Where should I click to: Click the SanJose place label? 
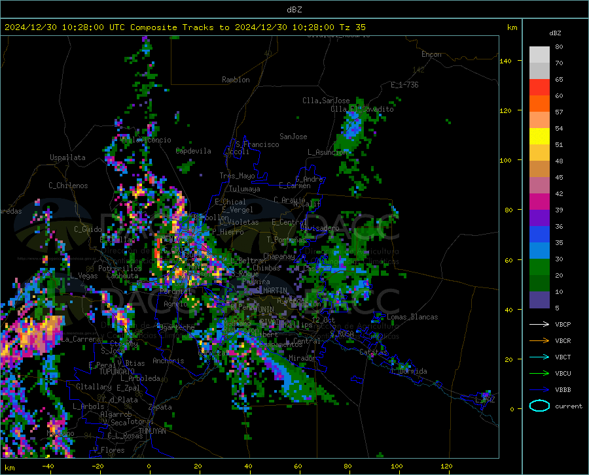(293, 137)
